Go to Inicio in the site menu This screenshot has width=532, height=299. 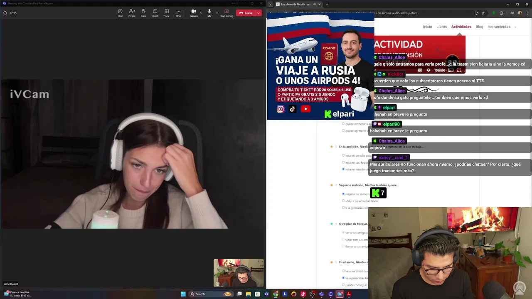point(428,27)
